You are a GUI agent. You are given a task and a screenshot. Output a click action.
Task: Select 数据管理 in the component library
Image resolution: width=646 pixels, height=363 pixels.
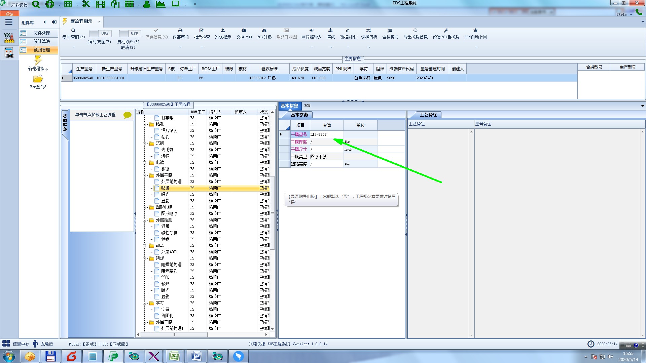click(x=42, y=50)
